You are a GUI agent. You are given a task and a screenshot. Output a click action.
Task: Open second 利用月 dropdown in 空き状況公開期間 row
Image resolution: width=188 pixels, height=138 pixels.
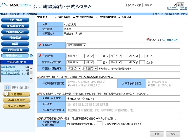(115, 62)
